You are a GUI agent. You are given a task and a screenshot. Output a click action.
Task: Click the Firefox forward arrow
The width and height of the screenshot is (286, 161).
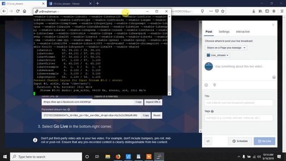[11, 11]
